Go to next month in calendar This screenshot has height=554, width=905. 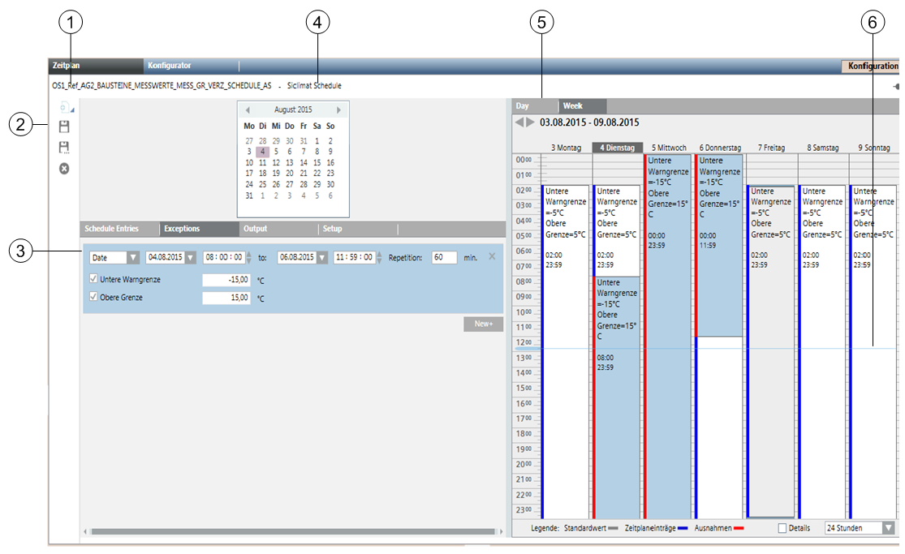tap(339, 110)
